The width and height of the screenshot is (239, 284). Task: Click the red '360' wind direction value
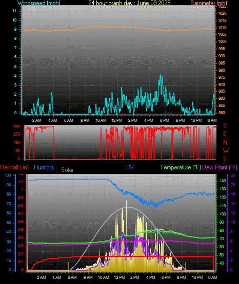[17, 126]
